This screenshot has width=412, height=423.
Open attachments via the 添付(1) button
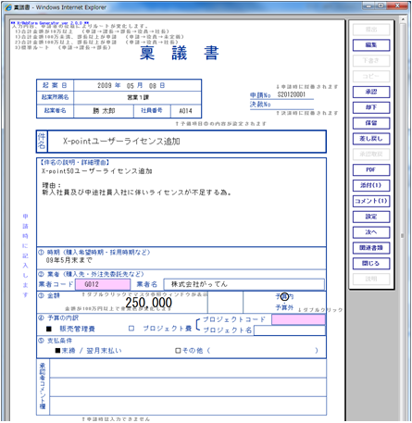(x=371, y=185)
